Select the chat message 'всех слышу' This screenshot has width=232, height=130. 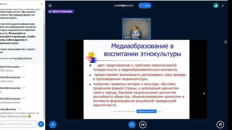point(7,81)
